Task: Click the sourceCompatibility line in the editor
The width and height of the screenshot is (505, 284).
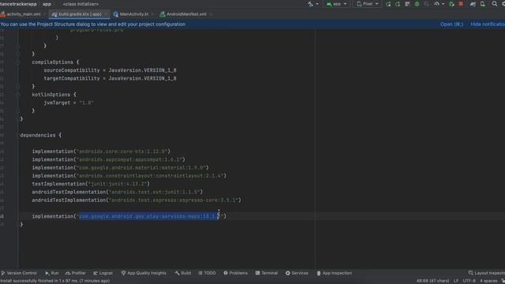Action: [110, 70]
